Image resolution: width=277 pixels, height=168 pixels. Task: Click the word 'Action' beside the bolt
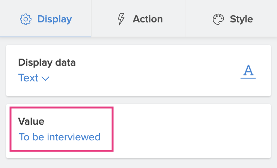[148, 19]
